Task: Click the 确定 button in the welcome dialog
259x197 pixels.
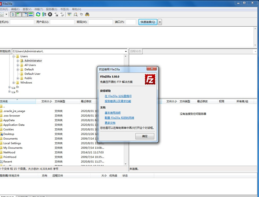Action: click(145, 136)
